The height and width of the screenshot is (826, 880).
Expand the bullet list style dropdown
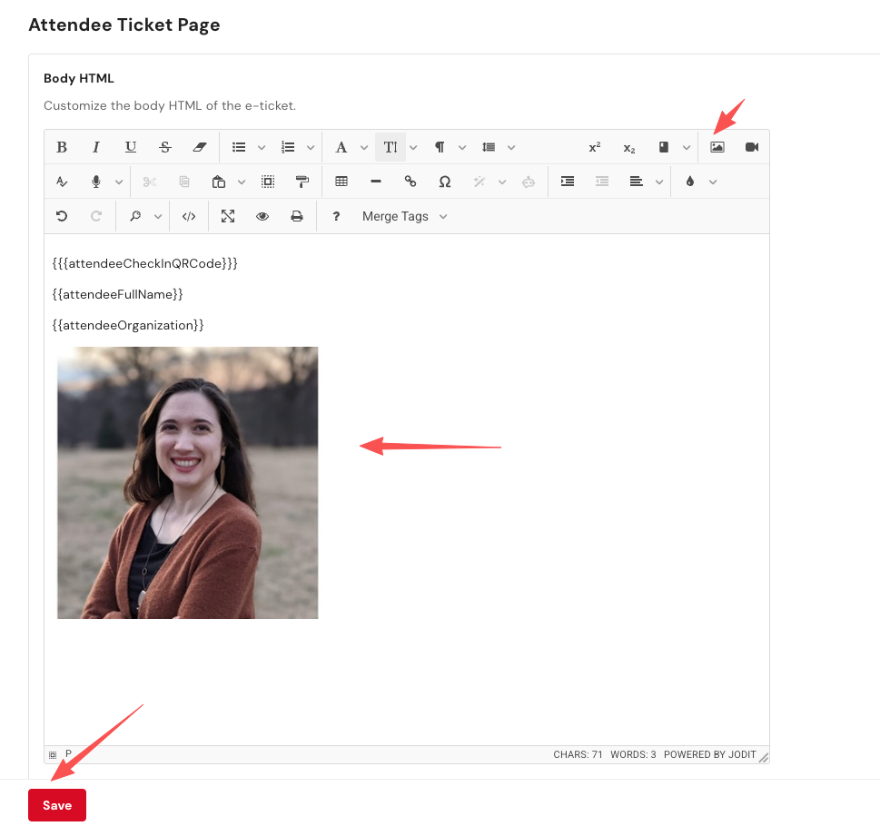click(262, 147)
